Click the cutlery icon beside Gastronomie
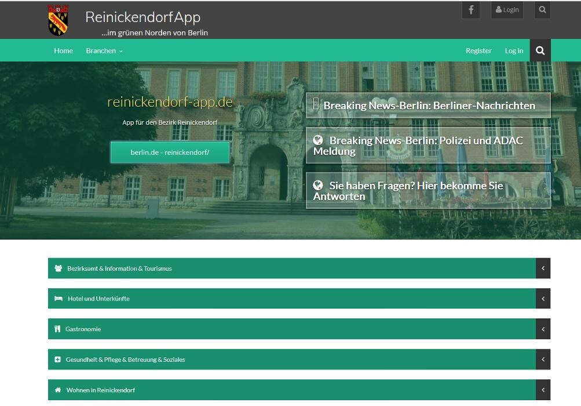The height and width of the screenshot is (406, 581). point(57,329)
